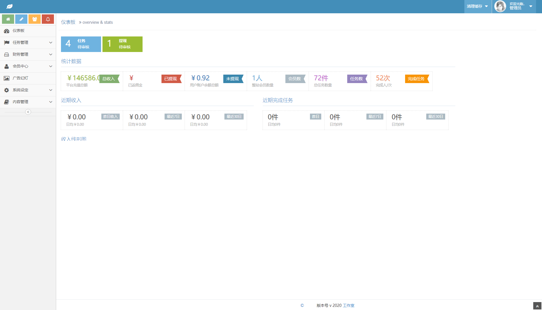Click the orange users shortcut button
Image resolution: width=542 pixels, height=310 pixels.
coord(34,19)
